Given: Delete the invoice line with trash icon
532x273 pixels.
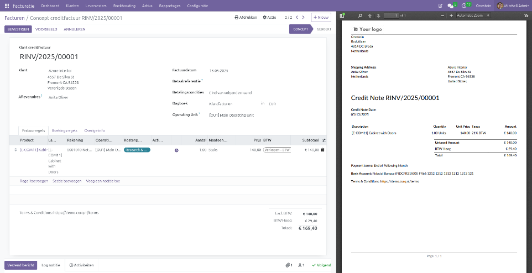Looking at the screenshot, I should coord(323,150).
